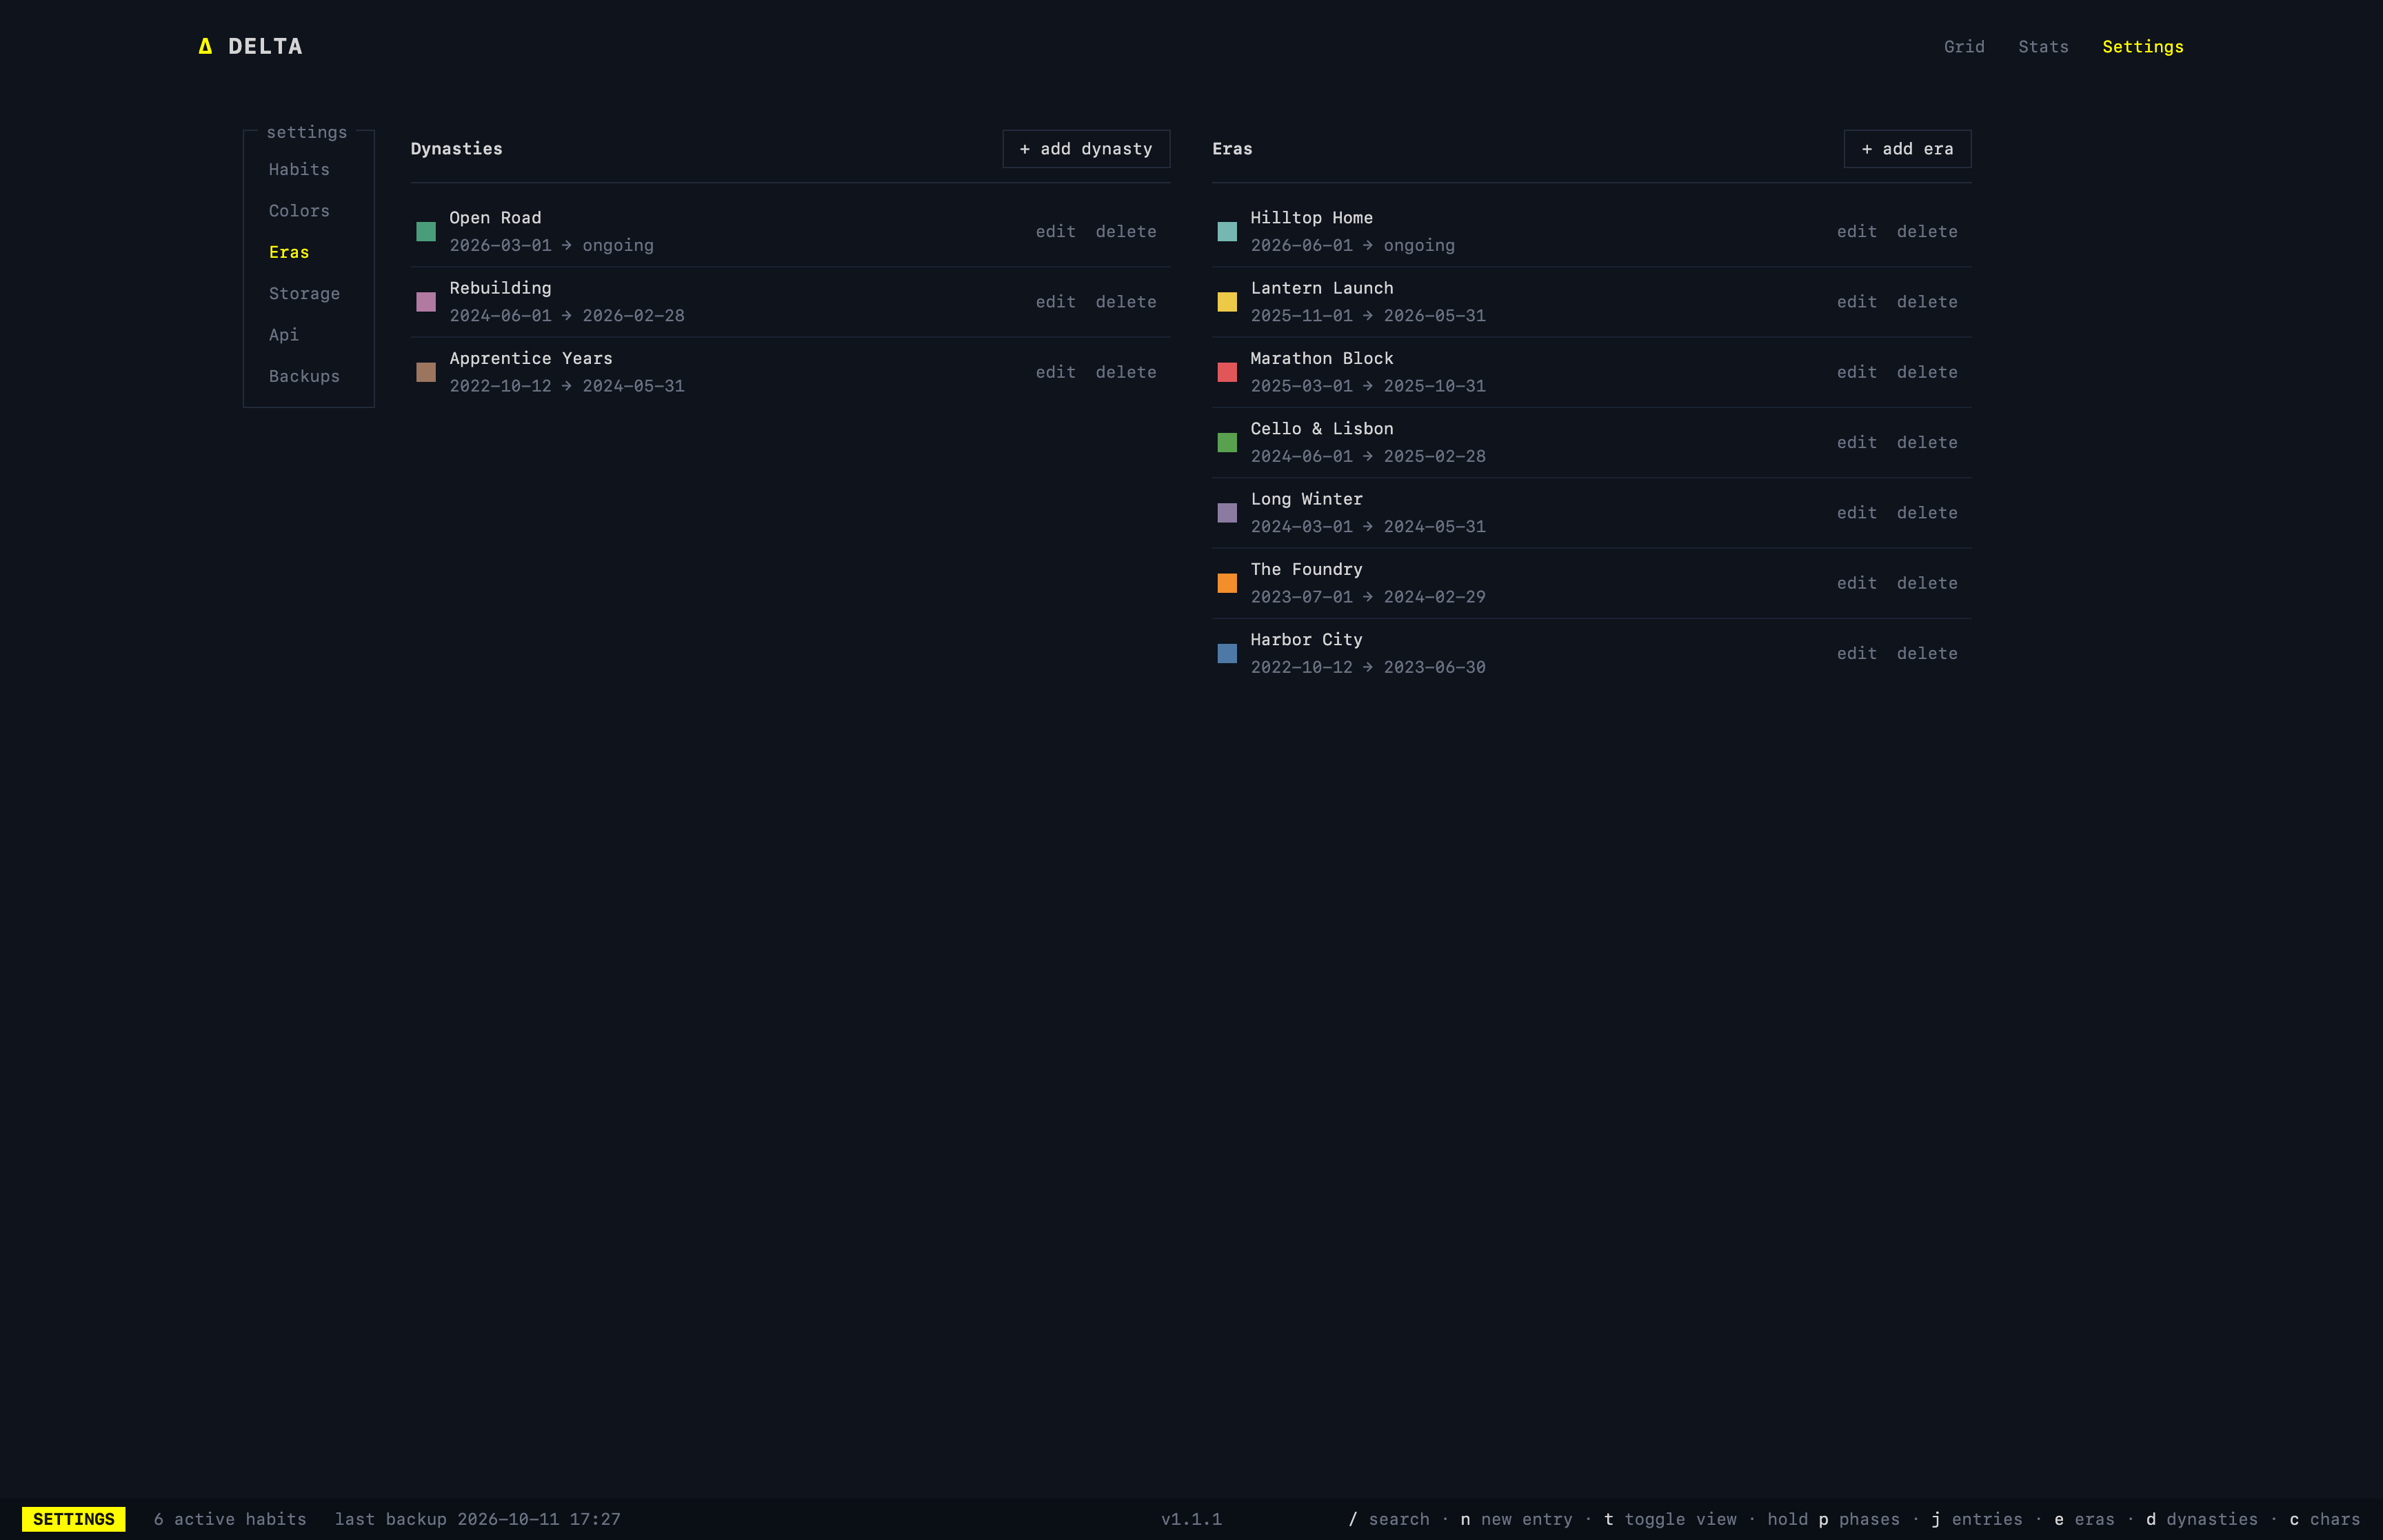Screen dimensions: 2383x1540
Task: Click the last backup 2026-10-11 17:27 text
Action: pyautogui.click(x=477, y=1519)
